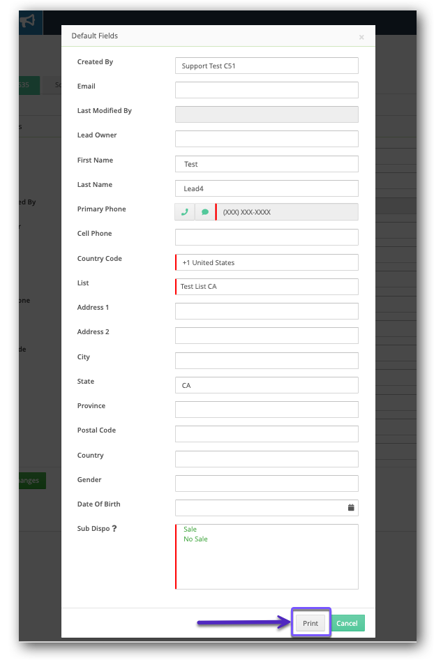434x660 pixels.
Task: Click the Address 1 input field
Action: [x=267, y=311]
